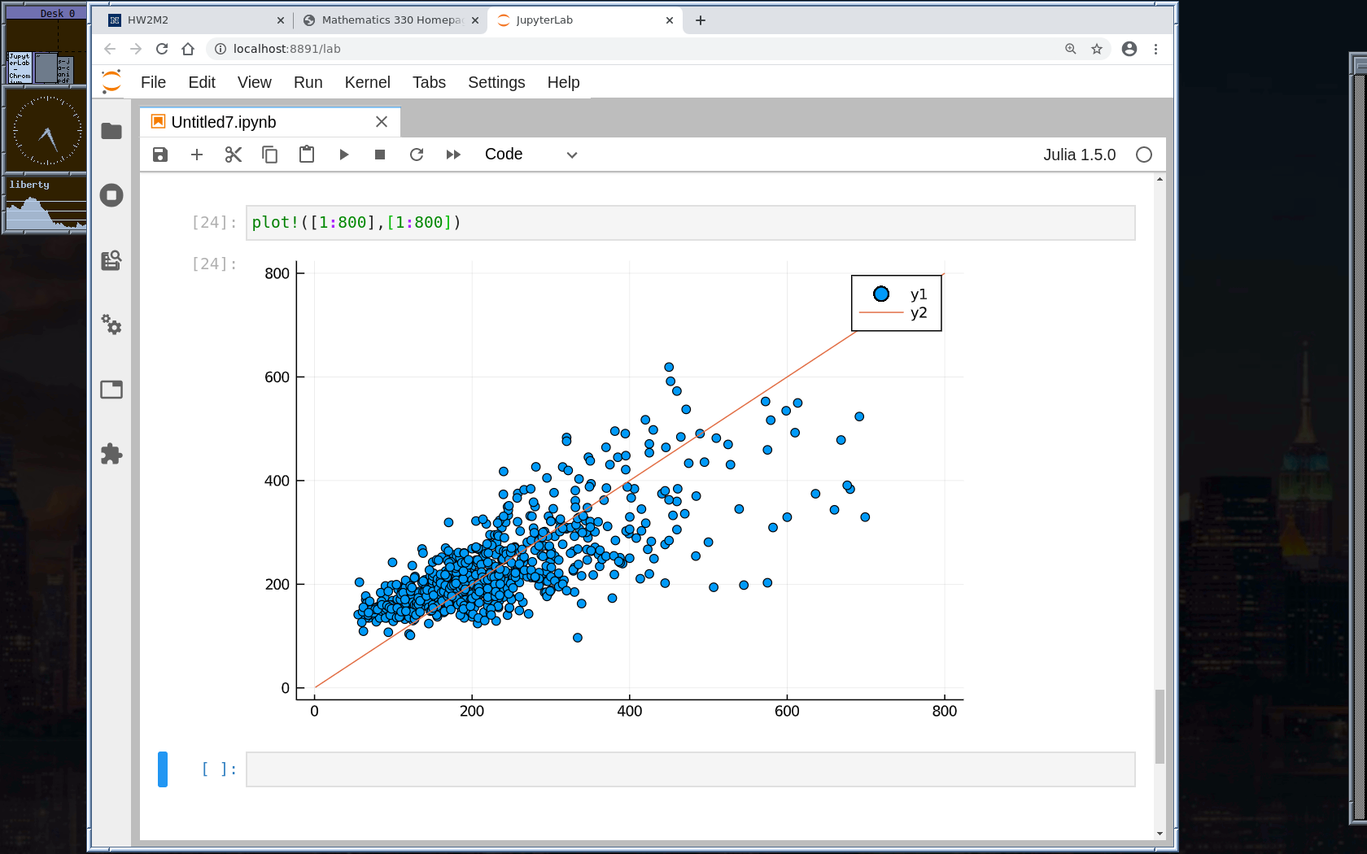The width and height of the screenshot is (1367, 854).
Task: Open the Settings menu
Action: [496, 82]
